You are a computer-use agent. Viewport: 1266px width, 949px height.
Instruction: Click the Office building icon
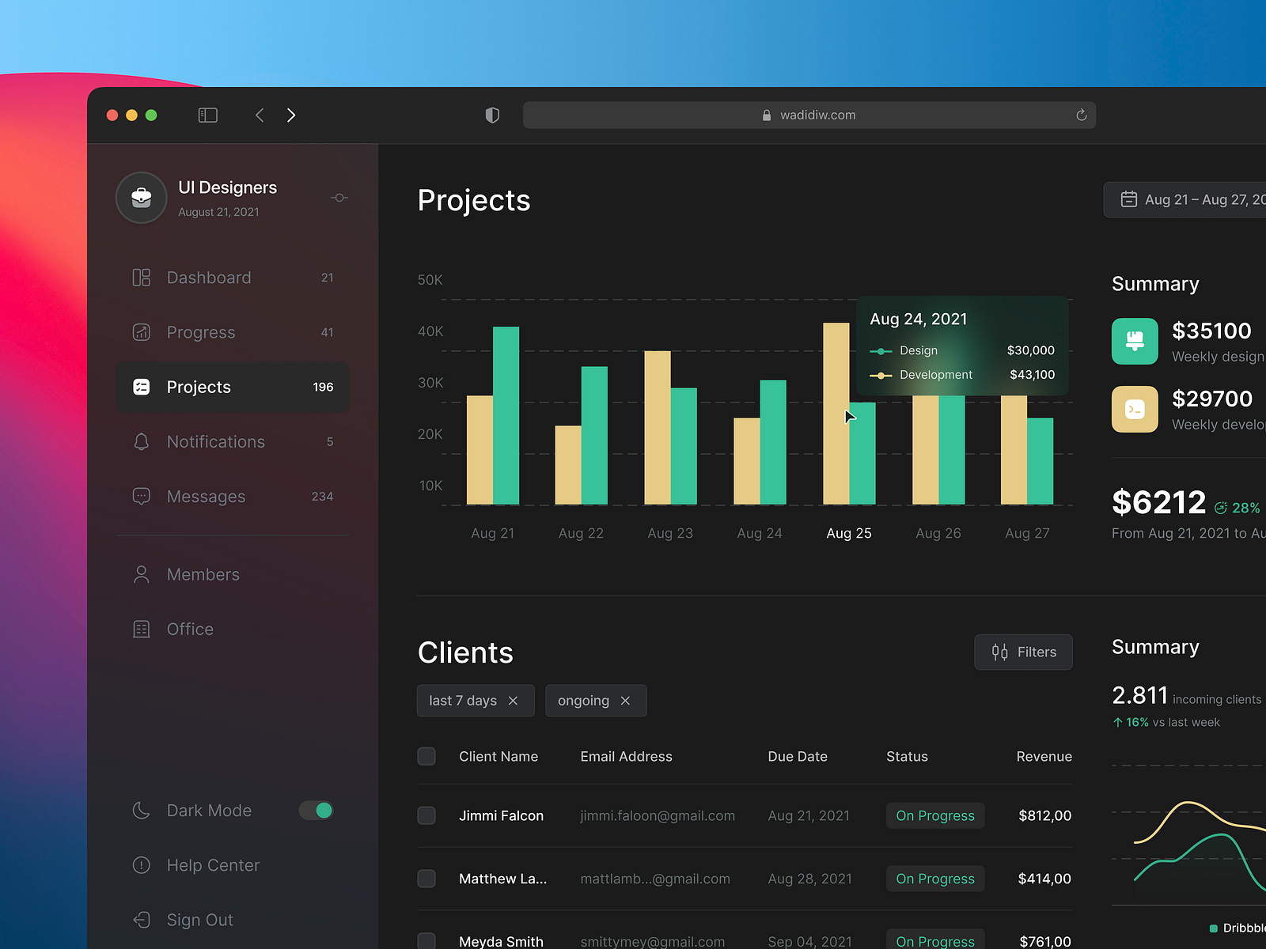coord(142,629)
